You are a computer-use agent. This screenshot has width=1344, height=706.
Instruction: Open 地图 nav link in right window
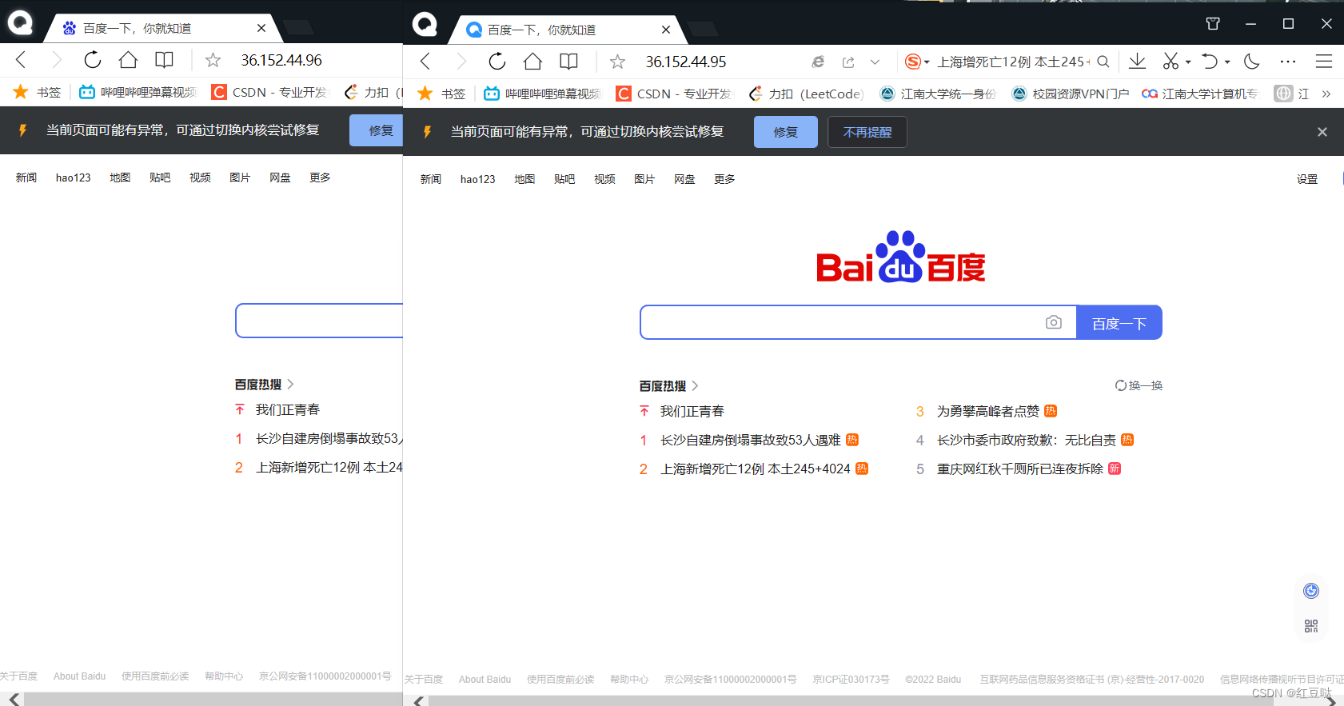[x=524, y=179]
